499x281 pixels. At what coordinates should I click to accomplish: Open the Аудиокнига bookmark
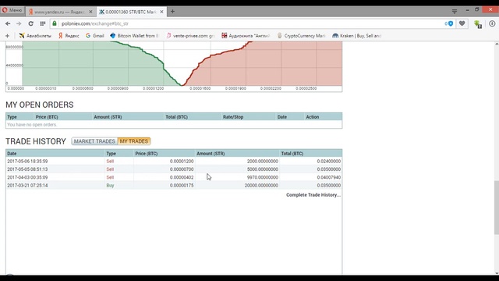click(x=246, y=36)
